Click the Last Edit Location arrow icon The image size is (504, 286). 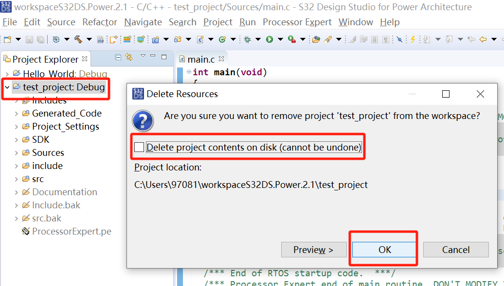471,39
